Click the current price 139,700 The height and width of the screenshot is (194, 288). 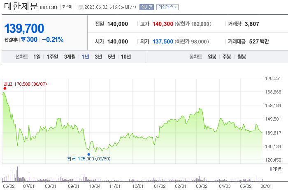[24, 29]
